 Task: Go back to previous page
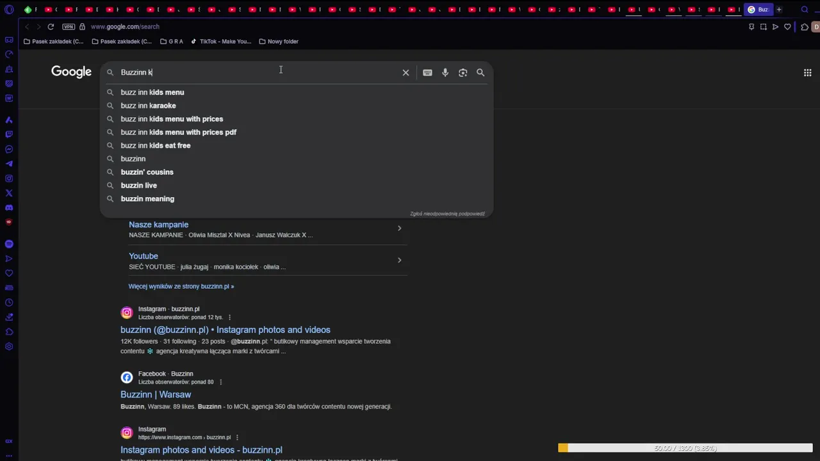point(26,27)
